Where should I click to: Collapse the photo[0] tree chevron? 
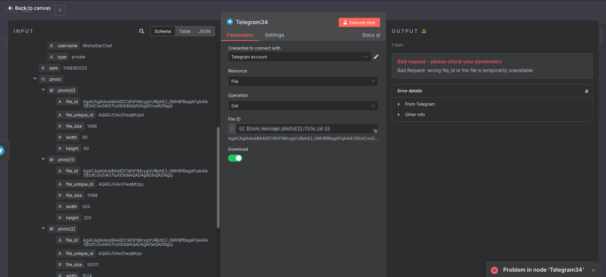(43, 90)
